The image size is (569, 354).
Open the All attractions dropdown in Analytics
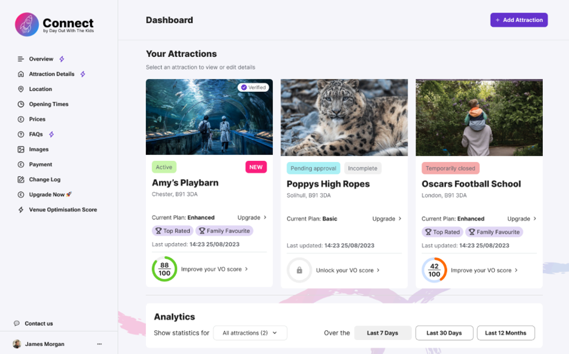coord(250,333)
